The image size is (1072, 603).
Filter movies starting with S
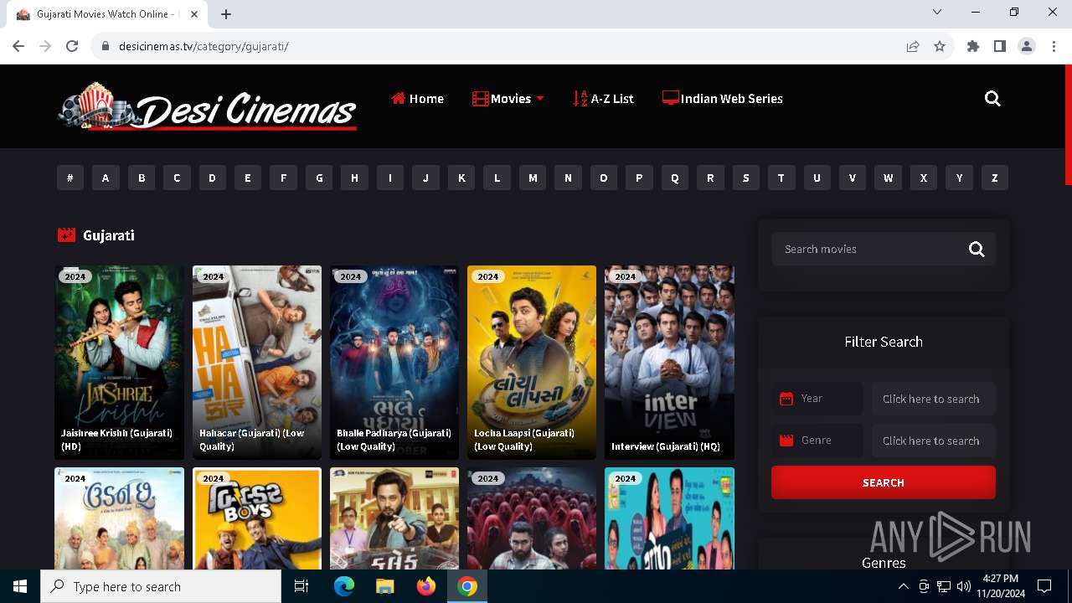tap(745, 178)
